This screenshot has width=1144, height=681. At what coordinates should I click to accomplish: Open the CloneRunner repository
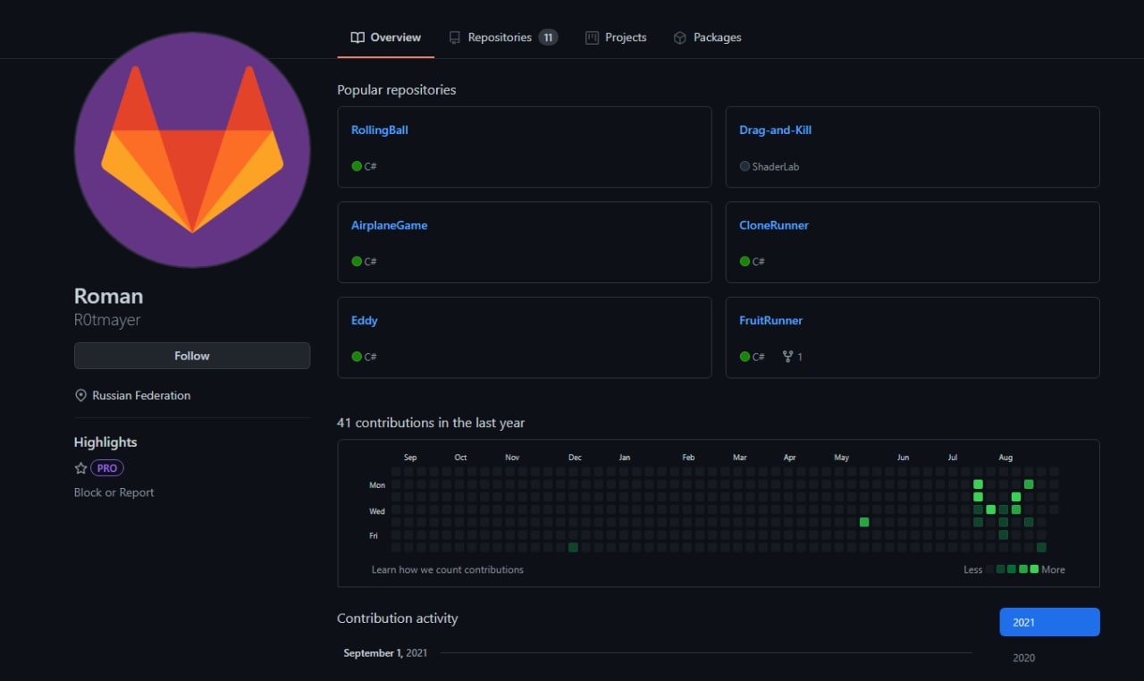774,225
